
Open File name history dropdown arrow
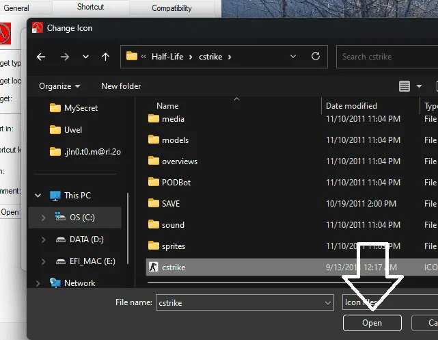pyautogui.click(x=328, y=303)
